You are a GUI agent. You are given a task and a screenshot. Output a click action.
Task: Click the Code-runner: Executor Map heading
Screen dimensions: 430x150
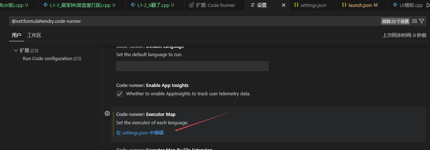coord(146,114)
